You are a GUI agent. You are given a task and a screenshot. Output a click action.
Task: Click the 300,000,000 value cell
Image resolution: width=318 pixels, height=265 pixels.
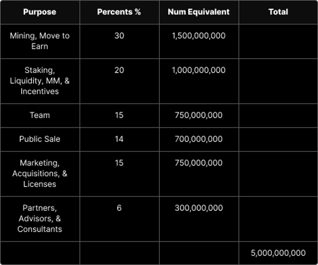coord(199,208)
